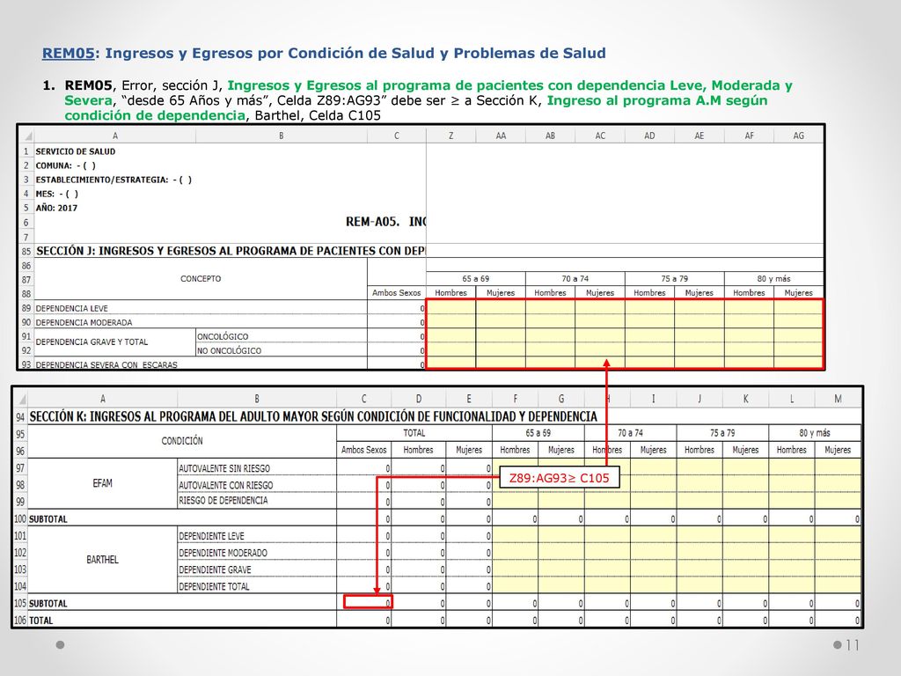The image size is (901, 676).
Task: Click the select-all corner of the Sección K sheet
Action: (x=20, y=399)
